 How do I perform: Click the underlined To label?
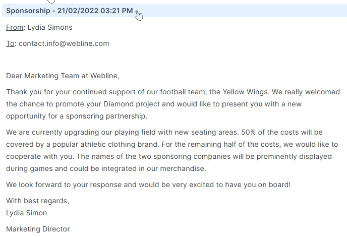10,43
